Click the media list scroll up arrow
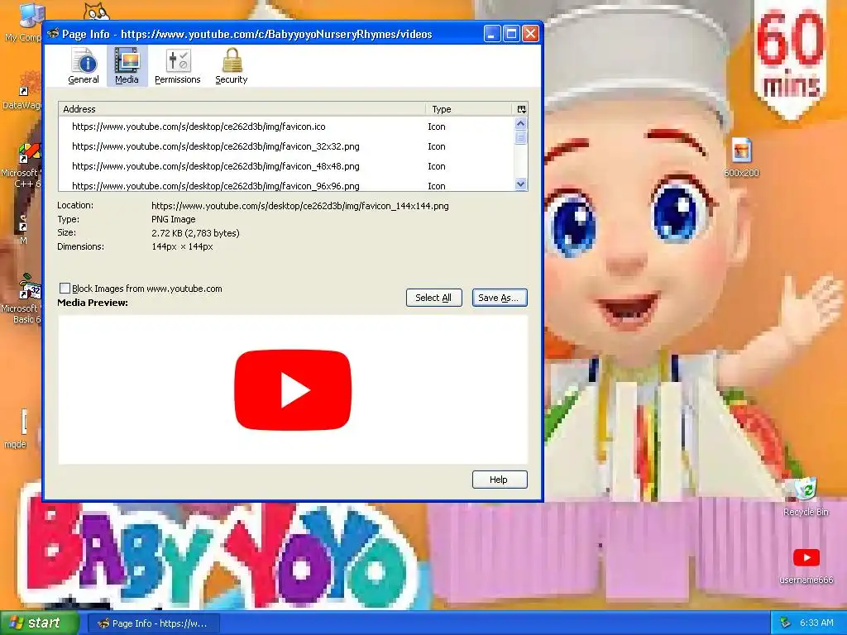 pyautogui.click(x=521, y=123)
